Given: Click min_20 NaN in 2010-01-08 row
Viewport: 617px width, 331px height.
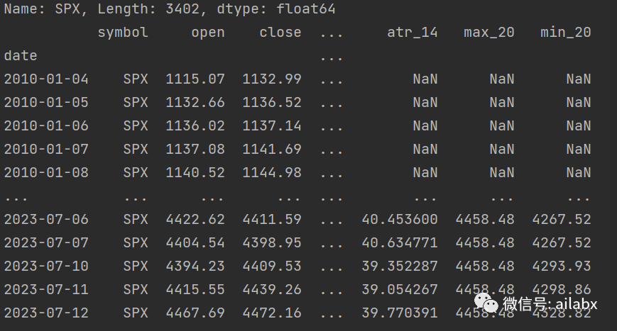Looking at the screenshot, I should [x=579, y=173].
